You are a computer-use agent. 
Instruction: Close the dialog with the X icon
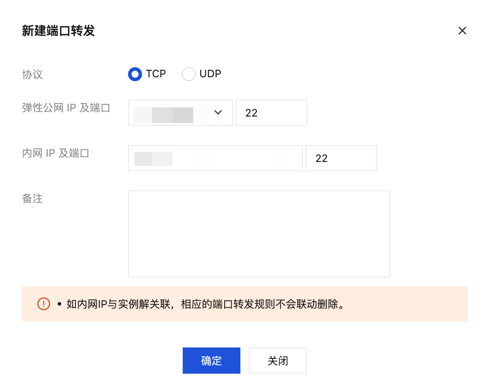tap(462, 31)
